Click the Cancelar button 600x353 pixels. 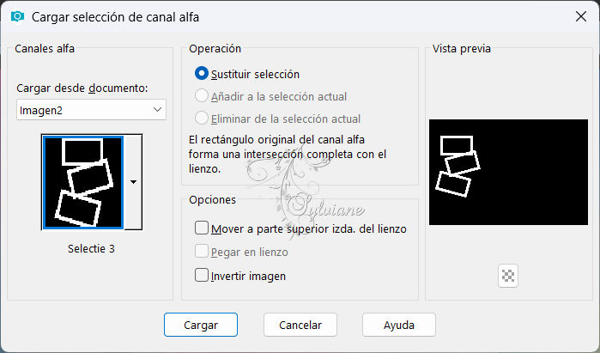(x=300, y=325)
